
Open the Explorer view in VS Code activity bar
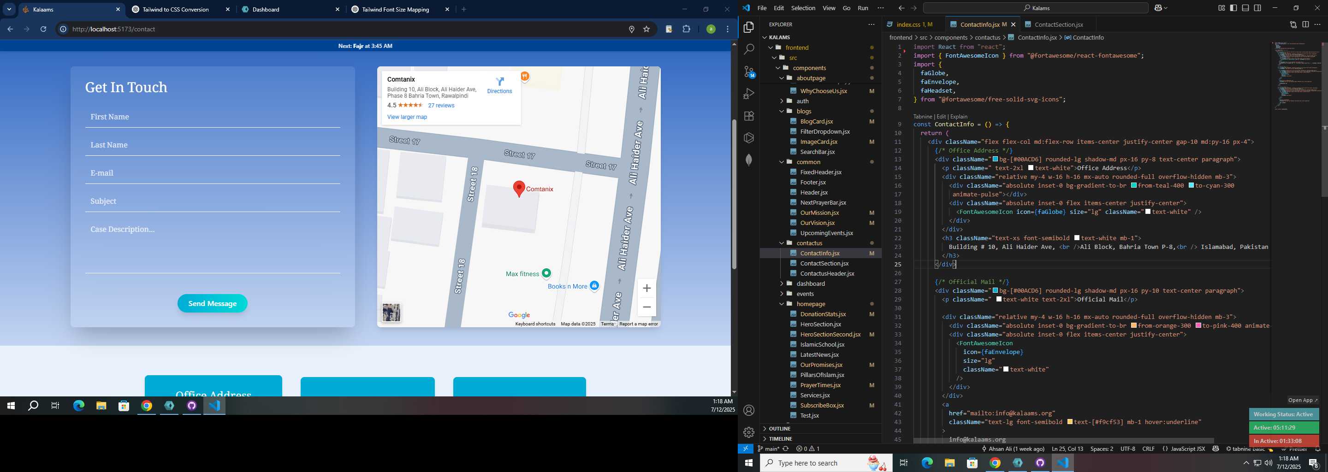pos(748,27)
